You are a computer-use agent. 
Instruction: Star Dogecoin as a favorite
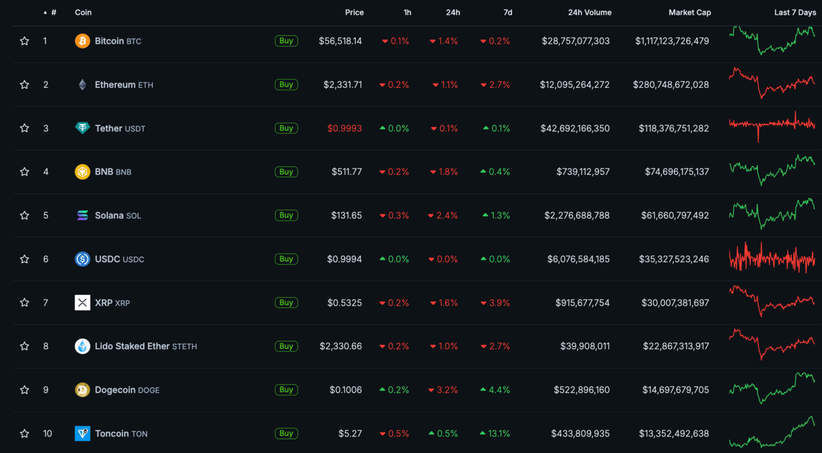point(24,390)
